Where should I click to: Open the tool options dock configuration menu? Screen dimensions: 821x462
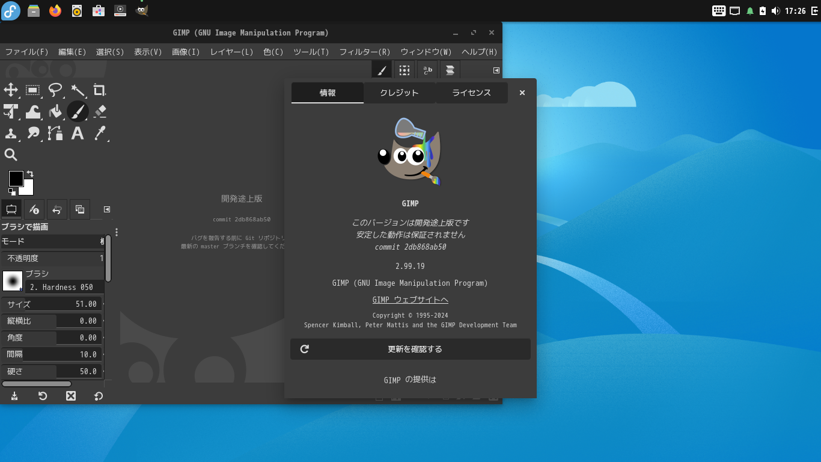(107, 209)
